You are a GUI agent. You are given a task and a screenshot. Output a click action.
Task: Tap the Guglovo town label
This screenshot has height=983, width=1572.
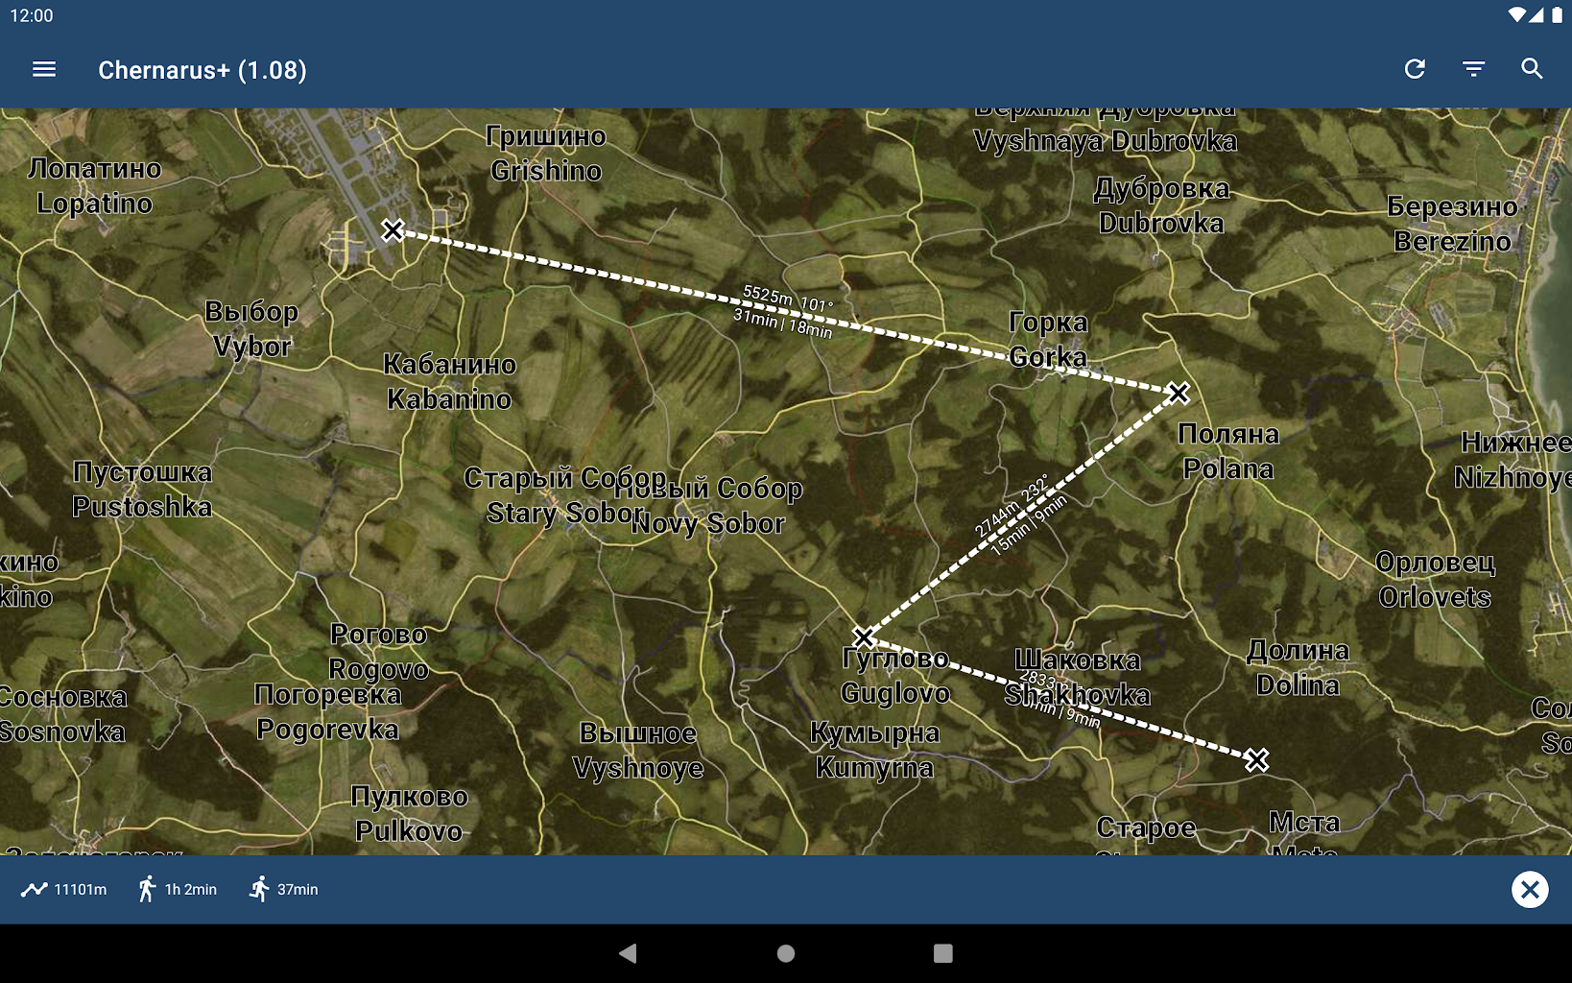click(895, 676)
